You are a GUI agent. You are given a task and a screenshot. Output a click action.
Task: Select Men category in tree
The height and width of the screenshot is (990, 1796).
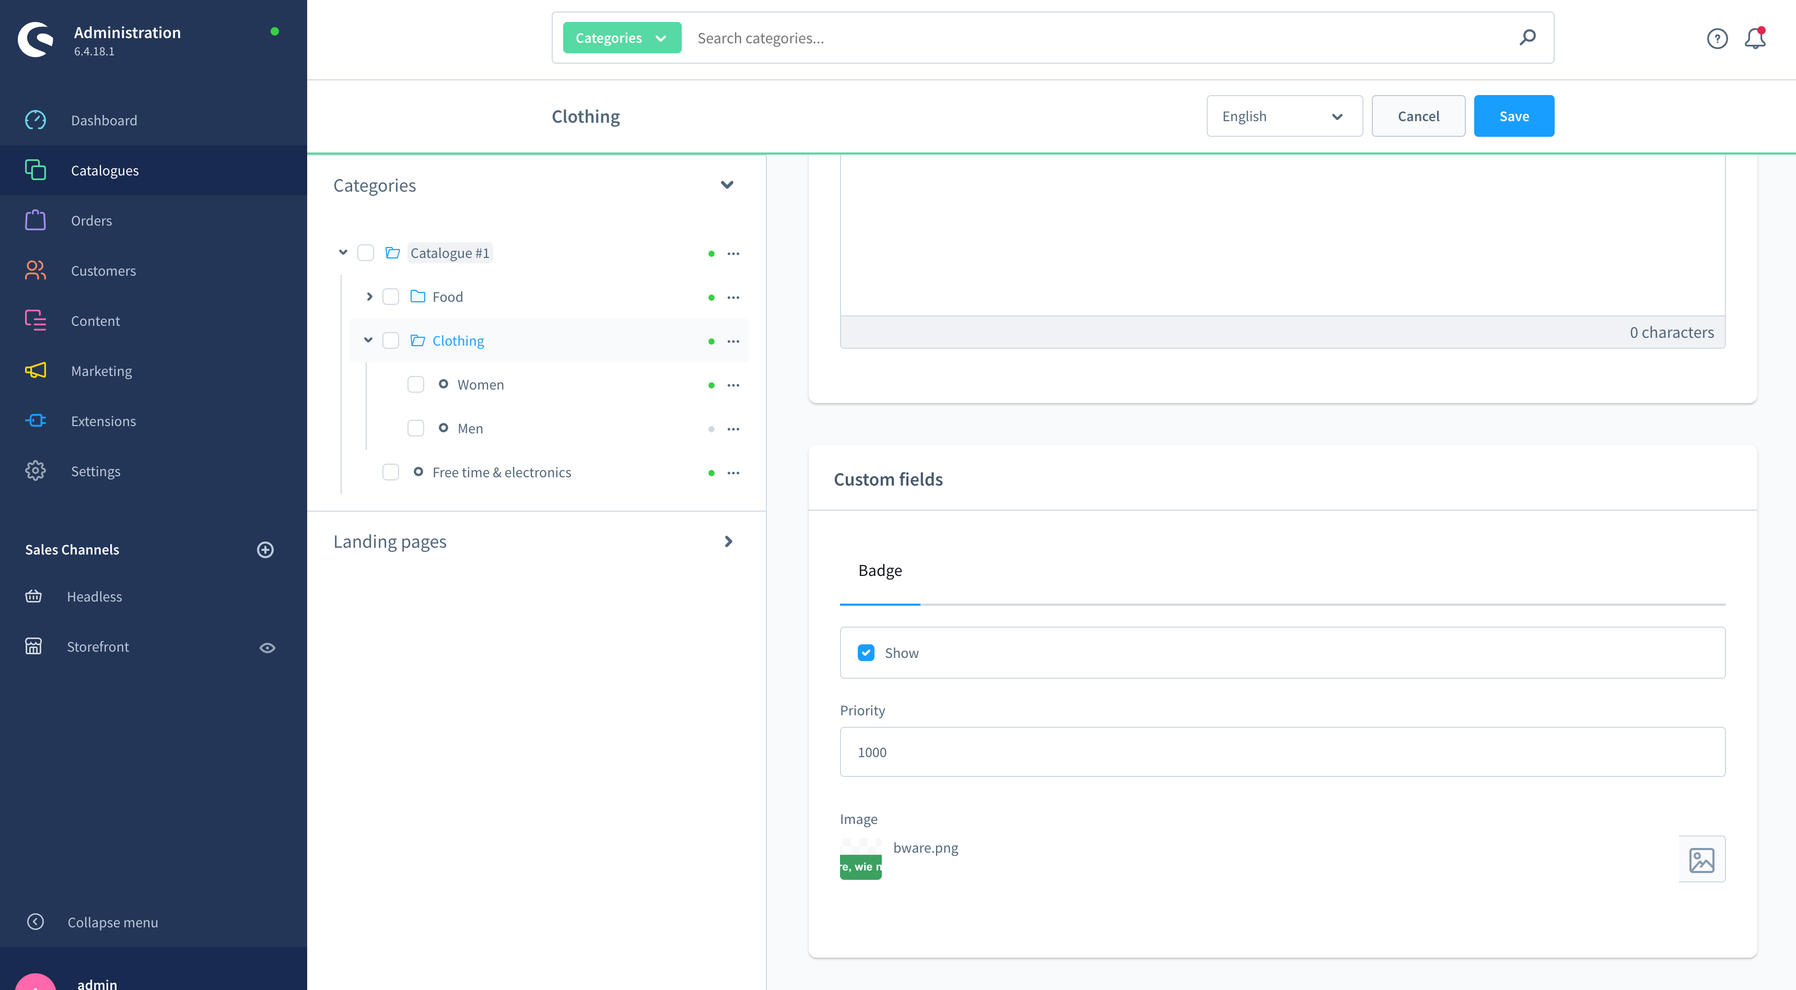[x=470, y=429]
